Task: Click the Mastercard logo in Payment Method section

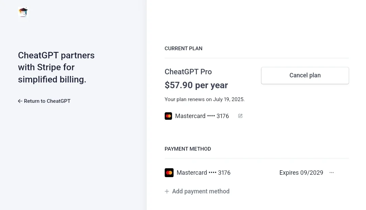Action: coord(169,173)
